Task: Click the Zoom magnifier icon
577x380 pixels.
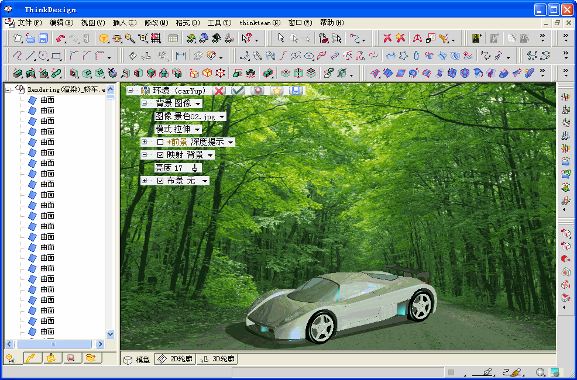Action: click(x=130, y=38)
